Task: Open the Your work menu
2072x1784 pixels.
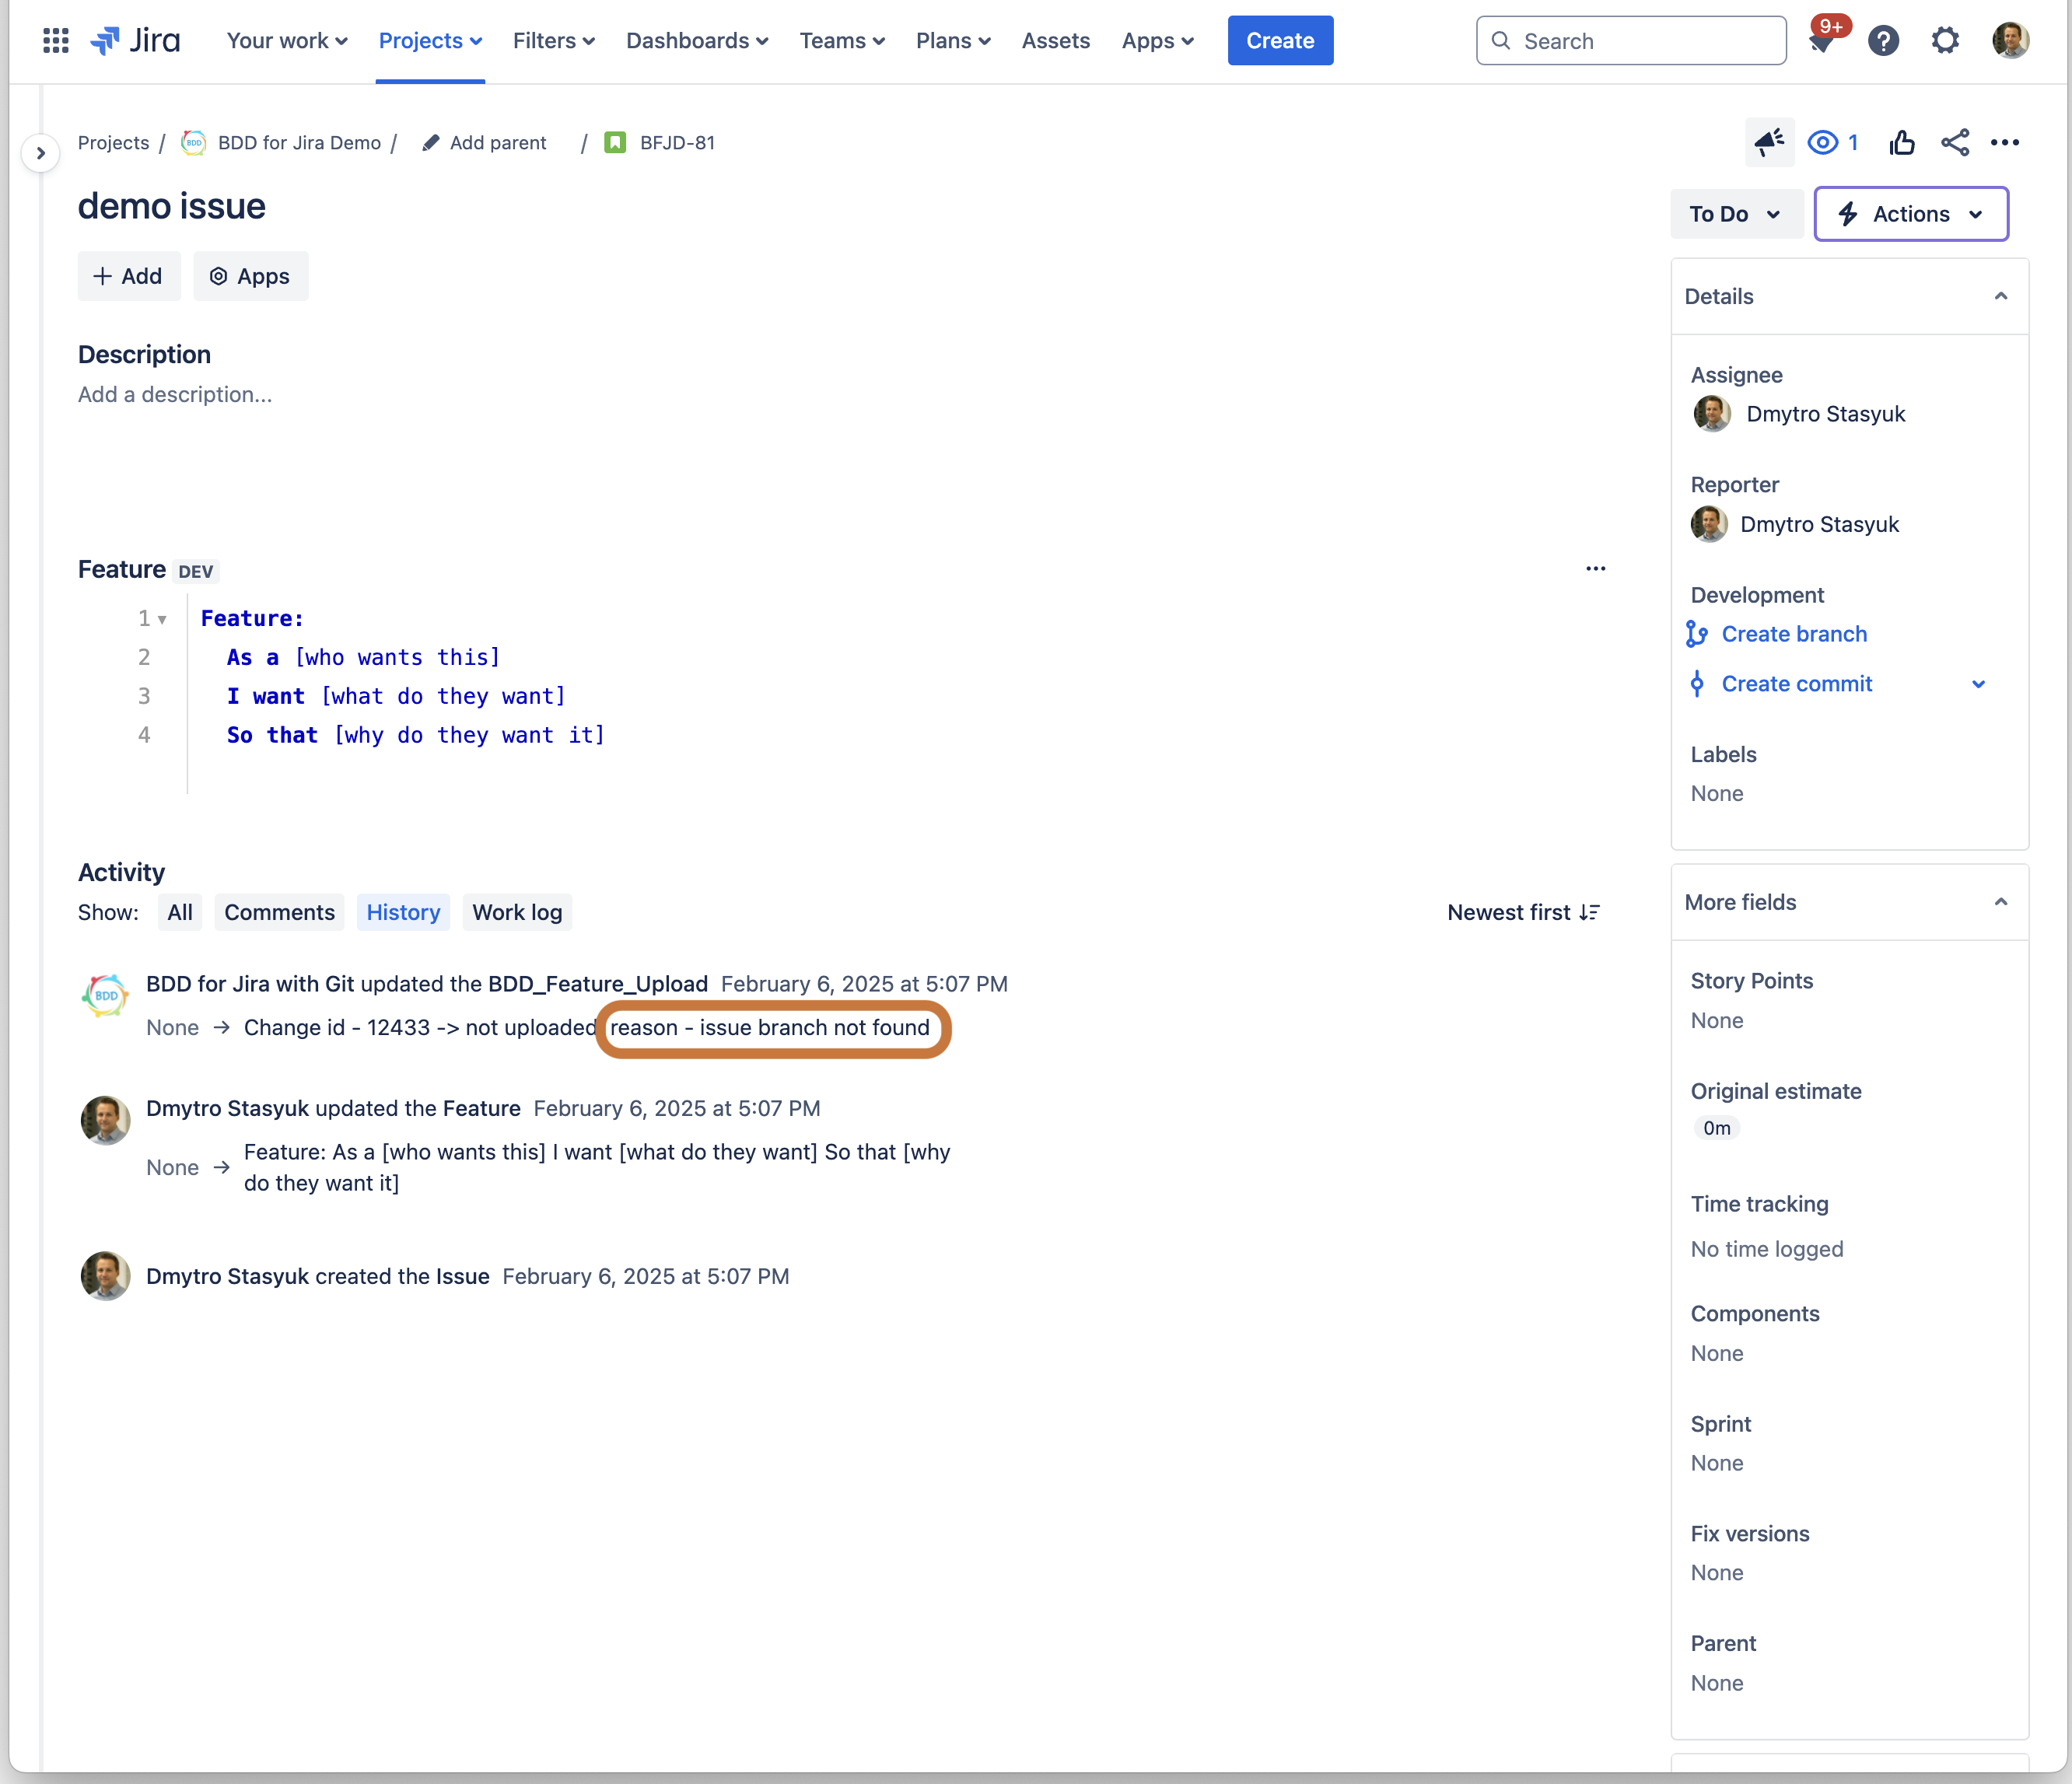Action: [x=287, y=41]
